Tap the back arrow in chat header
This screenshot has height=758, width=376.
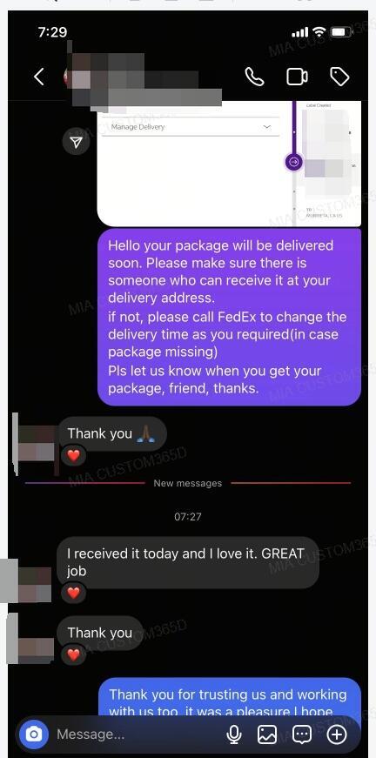click(39, 77)
